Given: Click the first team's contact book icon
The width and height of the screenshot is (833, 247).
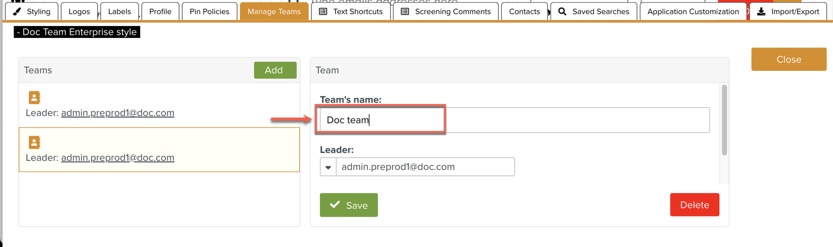Looking at the screenshot, I should (x=34, y=98).
